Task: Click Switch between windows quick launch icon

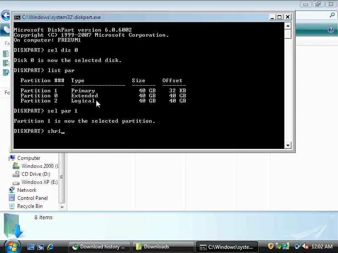Action: (x=41, y=247)
